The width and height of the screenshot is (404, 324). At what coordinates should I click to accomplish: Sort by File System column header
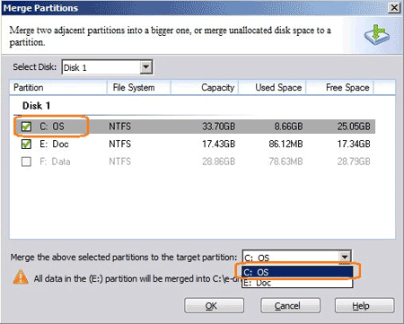click(x=139, y=87)
